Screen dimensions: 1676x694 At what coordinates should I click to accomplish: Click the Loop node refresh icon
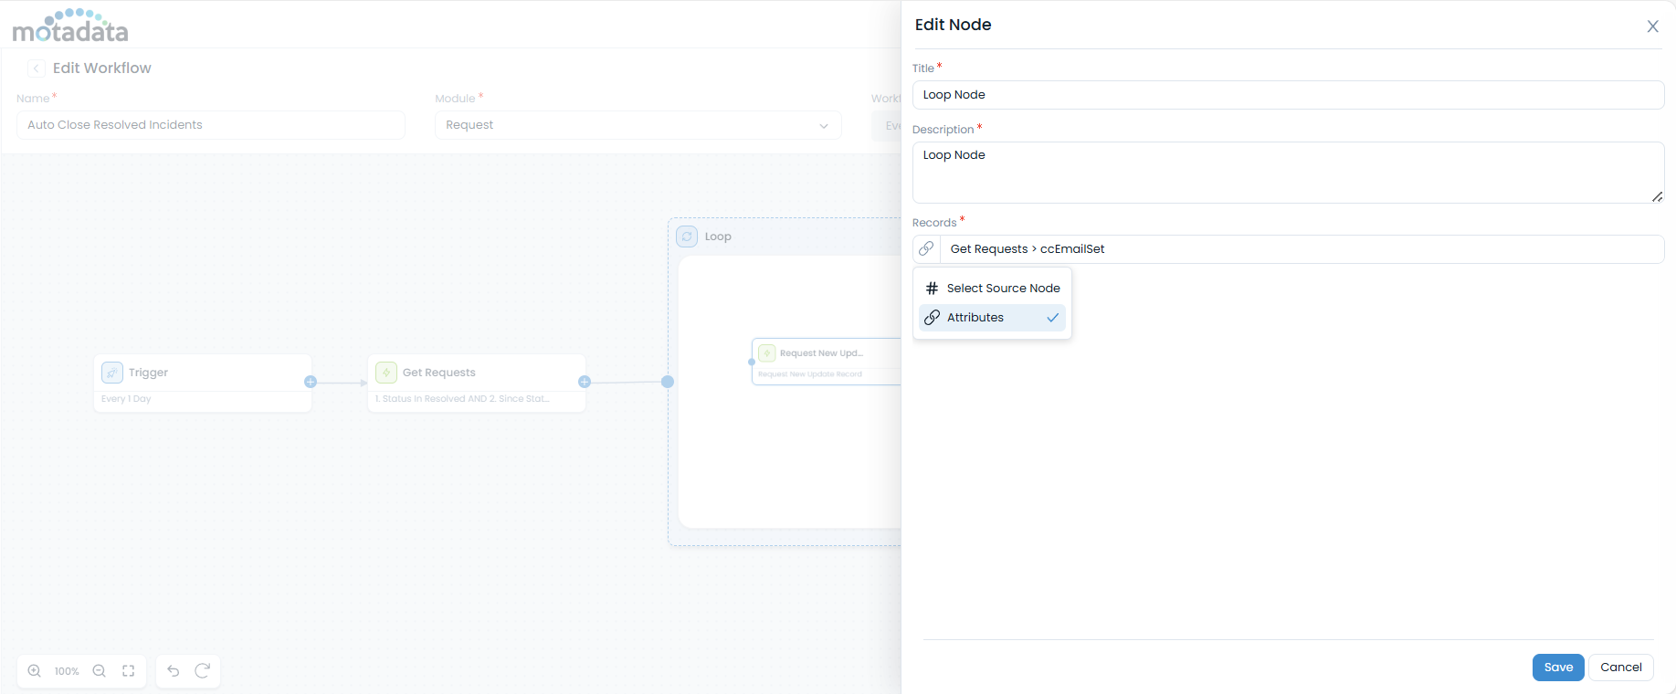click(x=687, y=237)
